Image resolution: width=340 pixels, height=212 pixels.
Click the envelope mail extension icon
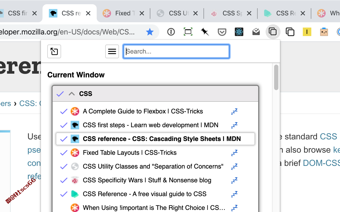(256, 32)
